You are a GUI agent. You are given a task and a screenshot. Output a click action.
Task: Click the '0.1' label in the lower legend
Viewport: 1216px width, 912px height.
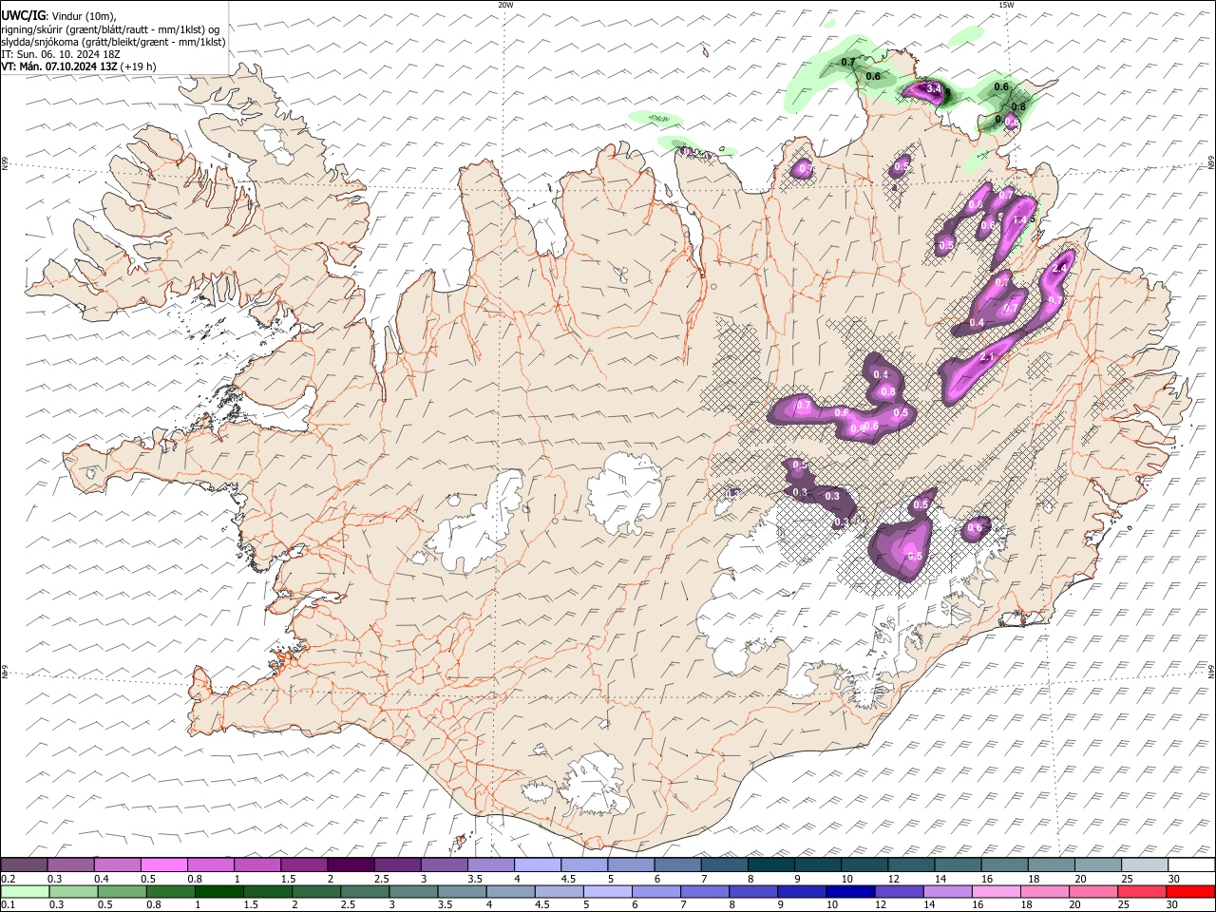8,905
